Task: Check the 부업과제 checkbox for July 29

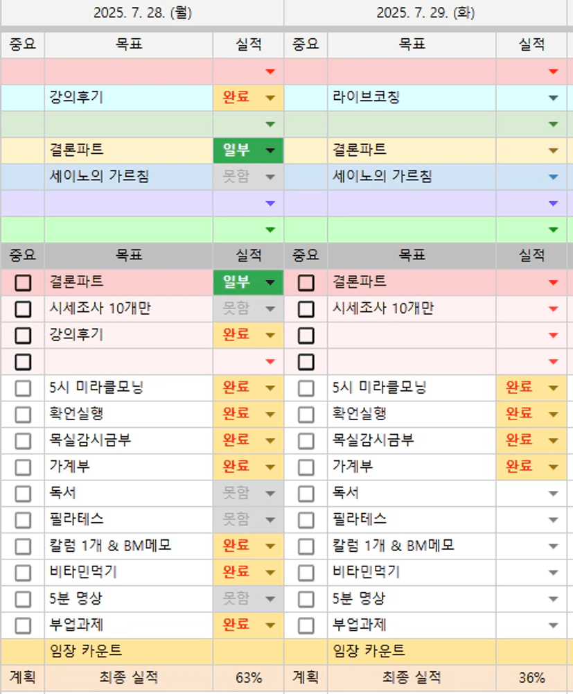Action: pyautogui.click(x=306, y=625)
